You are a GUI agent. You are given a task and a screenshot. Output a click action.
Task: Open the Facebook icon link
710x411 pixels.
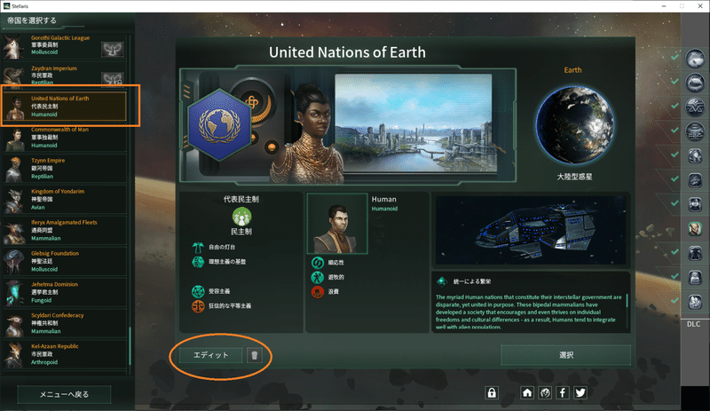click(563, 392)
